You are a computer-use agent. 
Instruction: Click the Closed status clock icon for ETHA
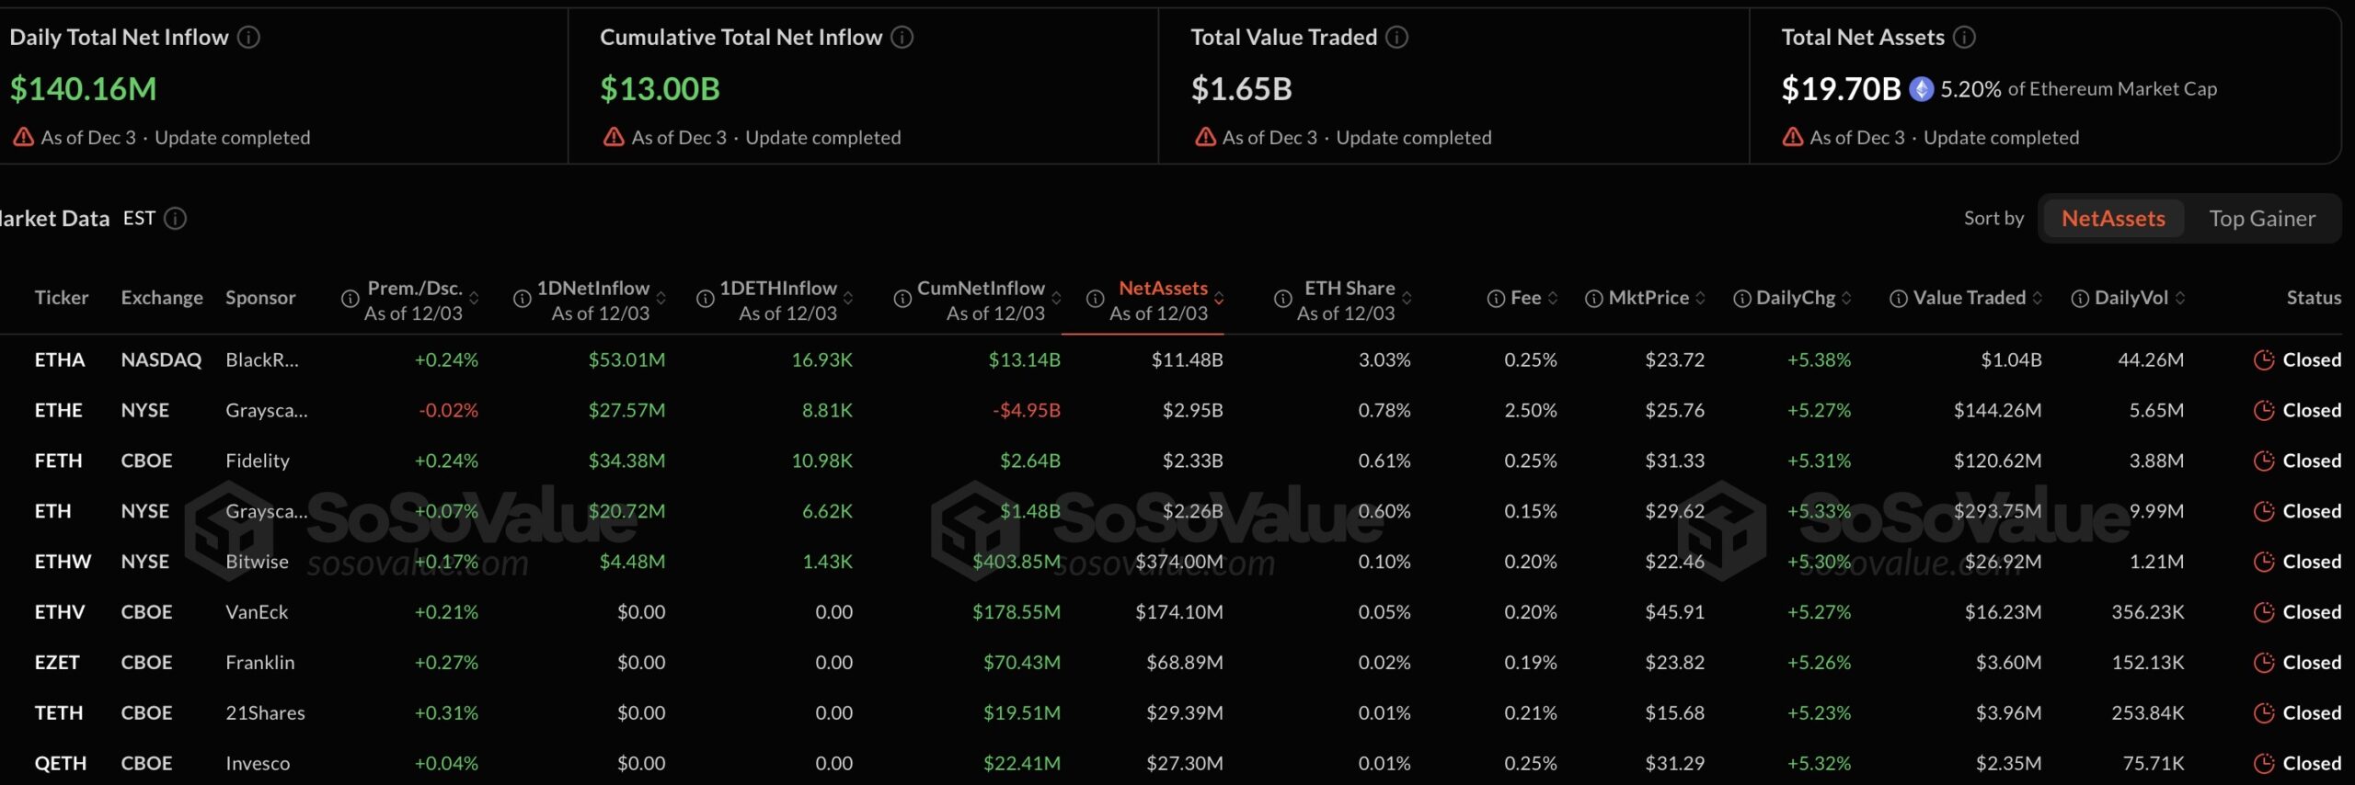pyautogui.click(x=2262, y=359)
